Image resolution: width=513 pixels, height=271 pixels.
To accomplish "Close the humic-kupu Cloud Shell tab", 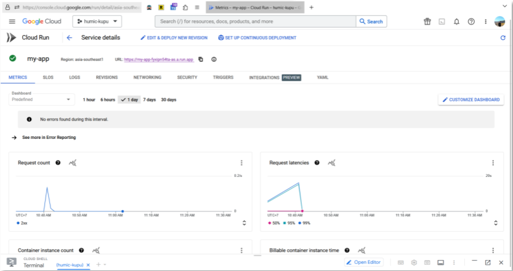I will pyautogui.click(x=88, y=265).
